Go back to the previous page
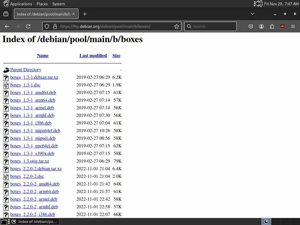300x225 pixels. click(7, 26)
